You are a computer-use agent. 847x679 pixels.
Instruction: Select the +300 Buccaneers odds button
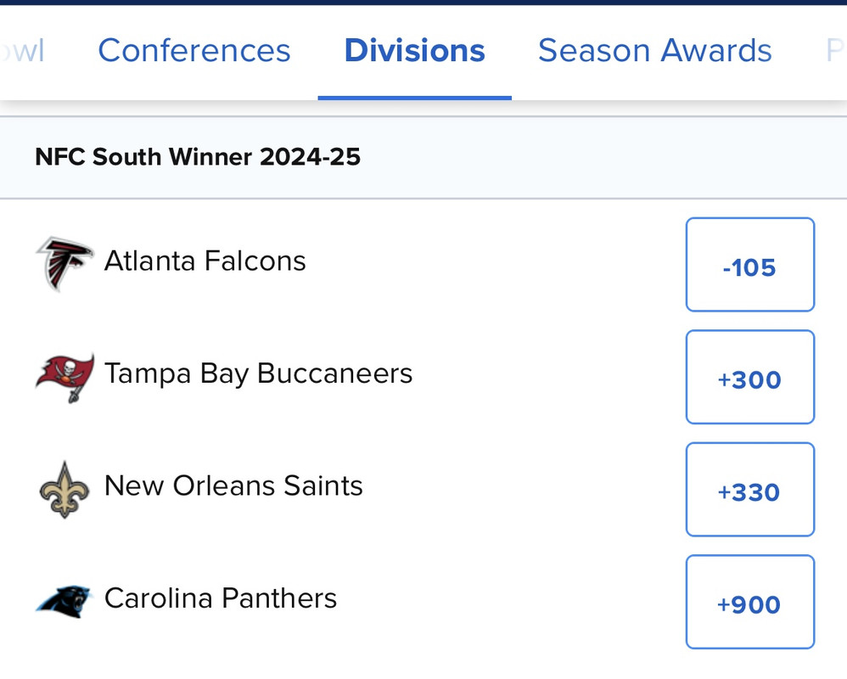tap(749, 377)
